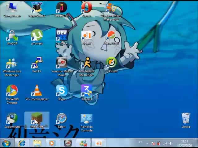This screenshot has width=198, height=148.
Task: Open the file explorer folder in taskbar
Action: [37, 143]
